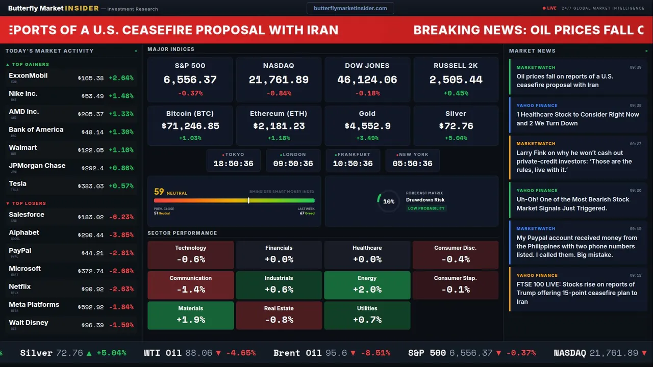Open the Gold price card
The image size is (653, 367).
[x=367, y=125]
